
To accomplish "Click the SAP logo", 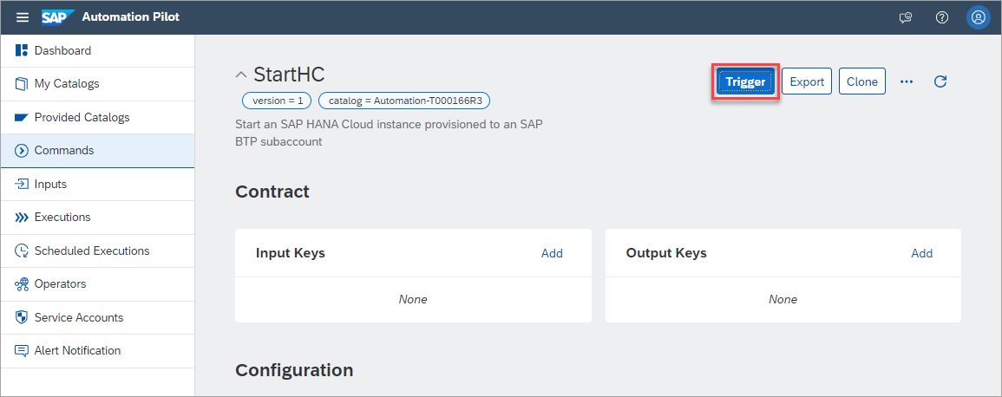I will point(57,17).
